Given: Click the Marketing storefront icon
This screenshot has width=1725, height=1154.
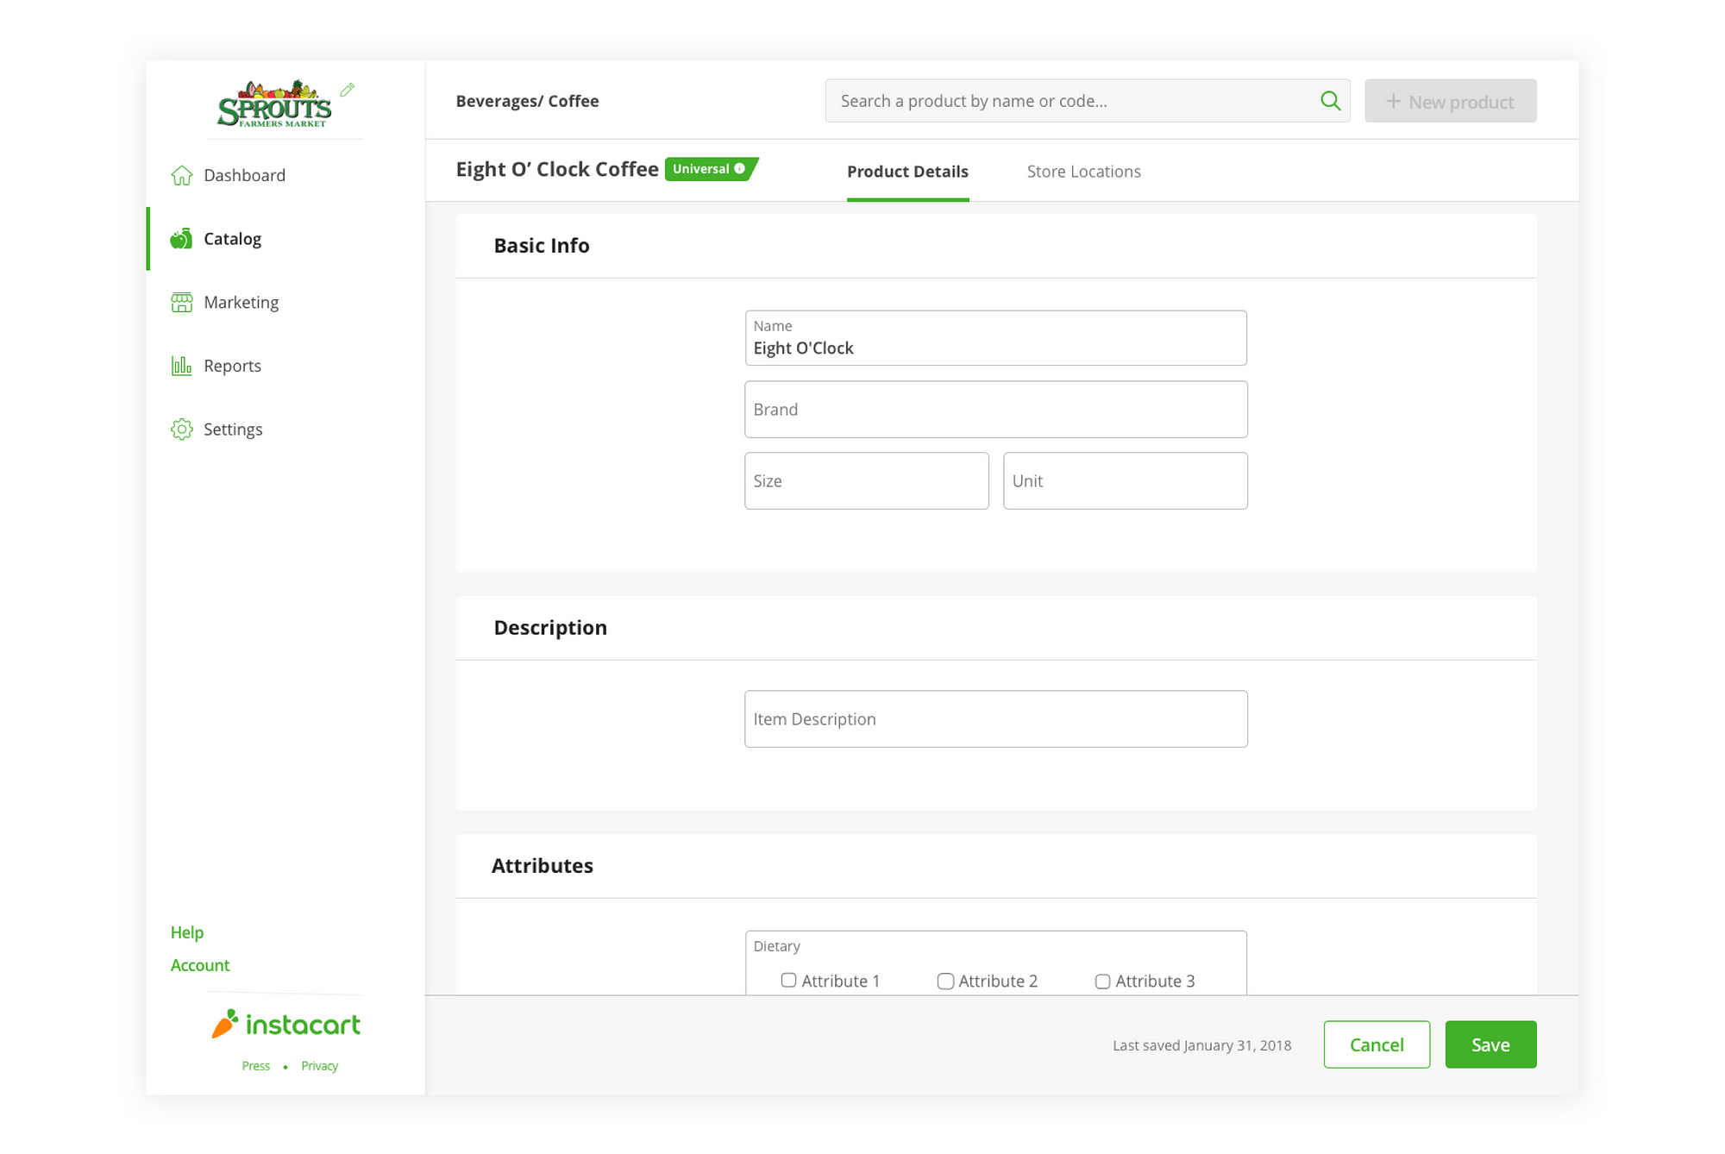Looking at the screenshot, I should [x=181, y=303].
